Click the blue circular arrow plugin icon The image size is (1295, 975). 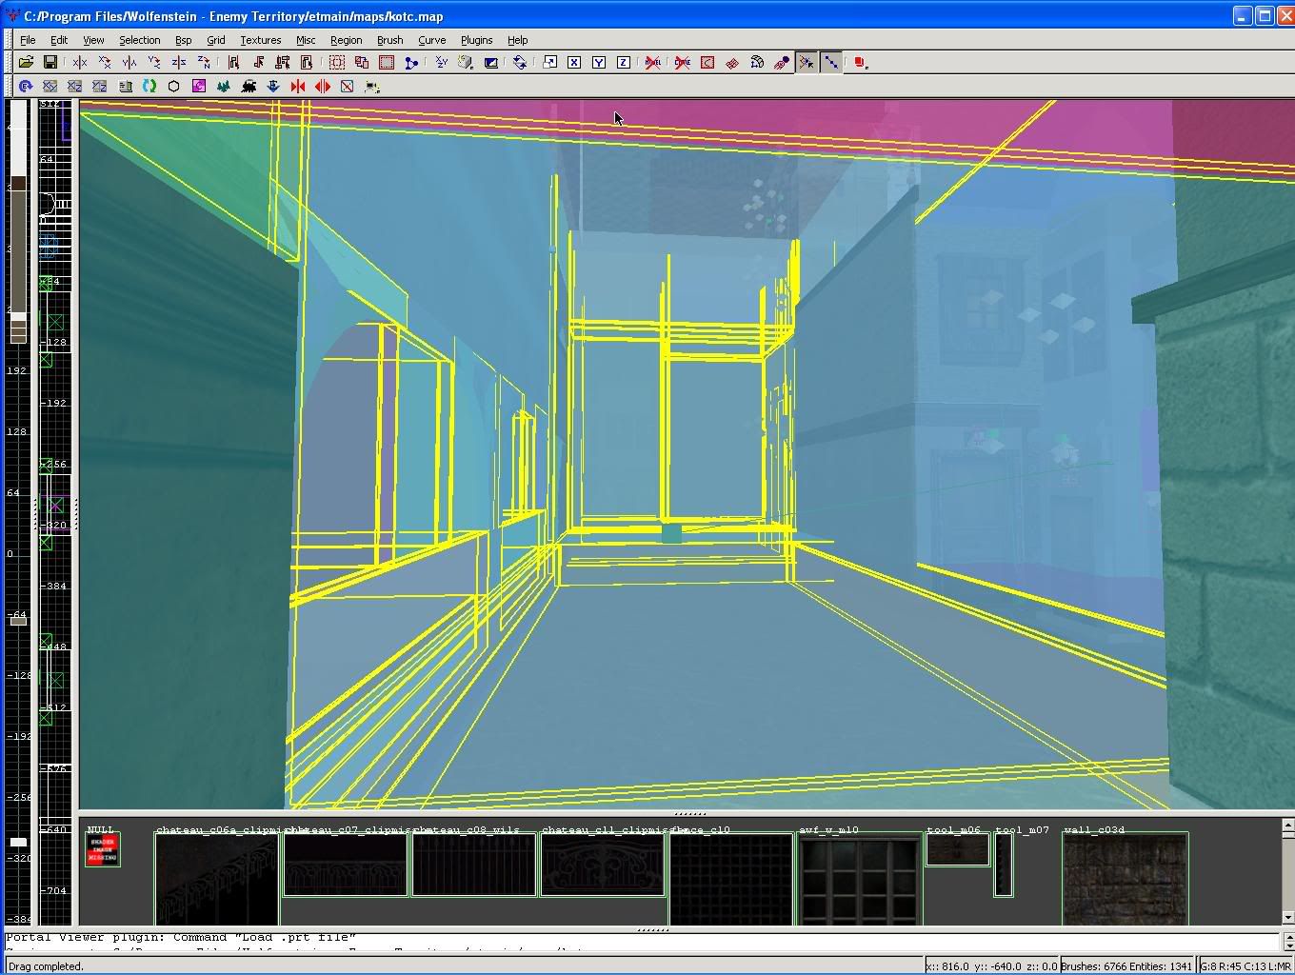(x=26, y=87)
